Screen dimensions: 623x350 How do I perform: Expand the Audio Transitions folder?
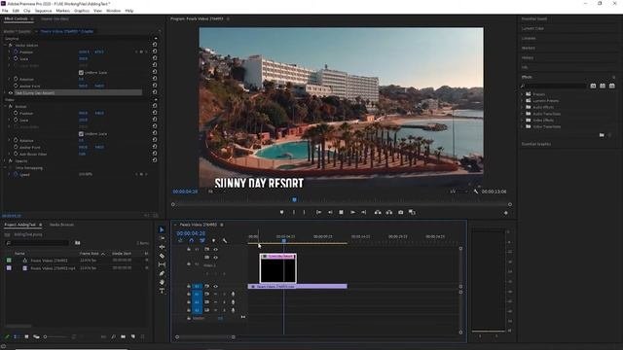pyautogui.click(x=523, y=114)
